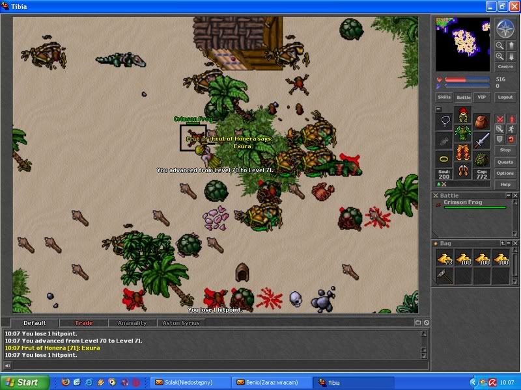This screenshot has height=390, width=521.
Task: Move minimap one floor down
Action: [511, 57]
